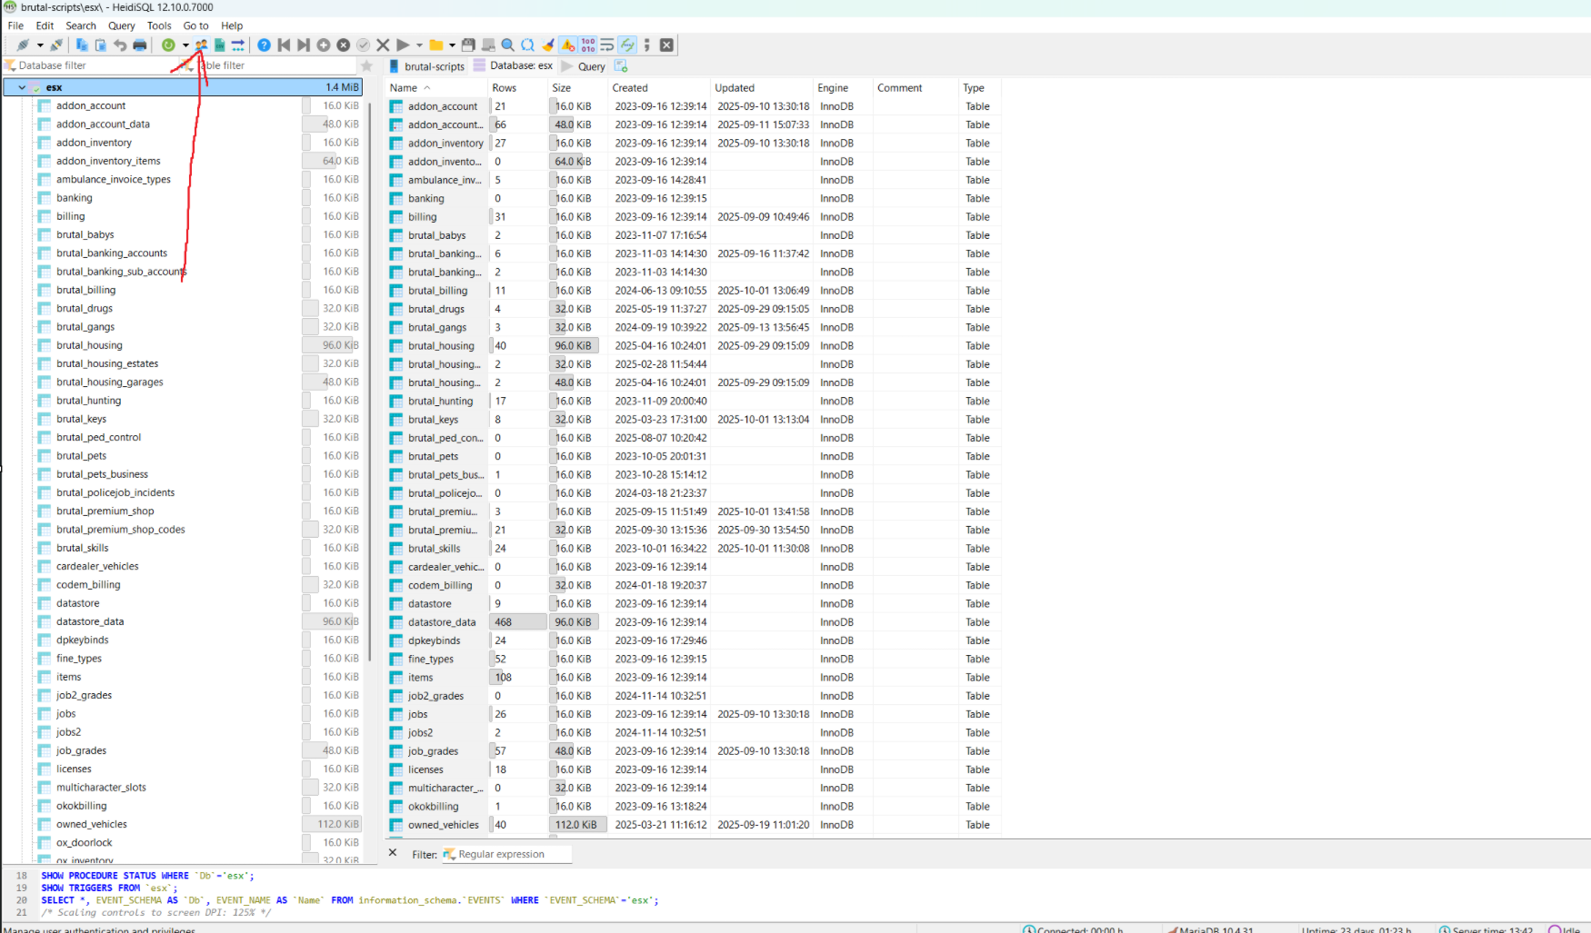Open the Tools menu
This screenshot has height=933, width=1591.
(x=159, y=25)
